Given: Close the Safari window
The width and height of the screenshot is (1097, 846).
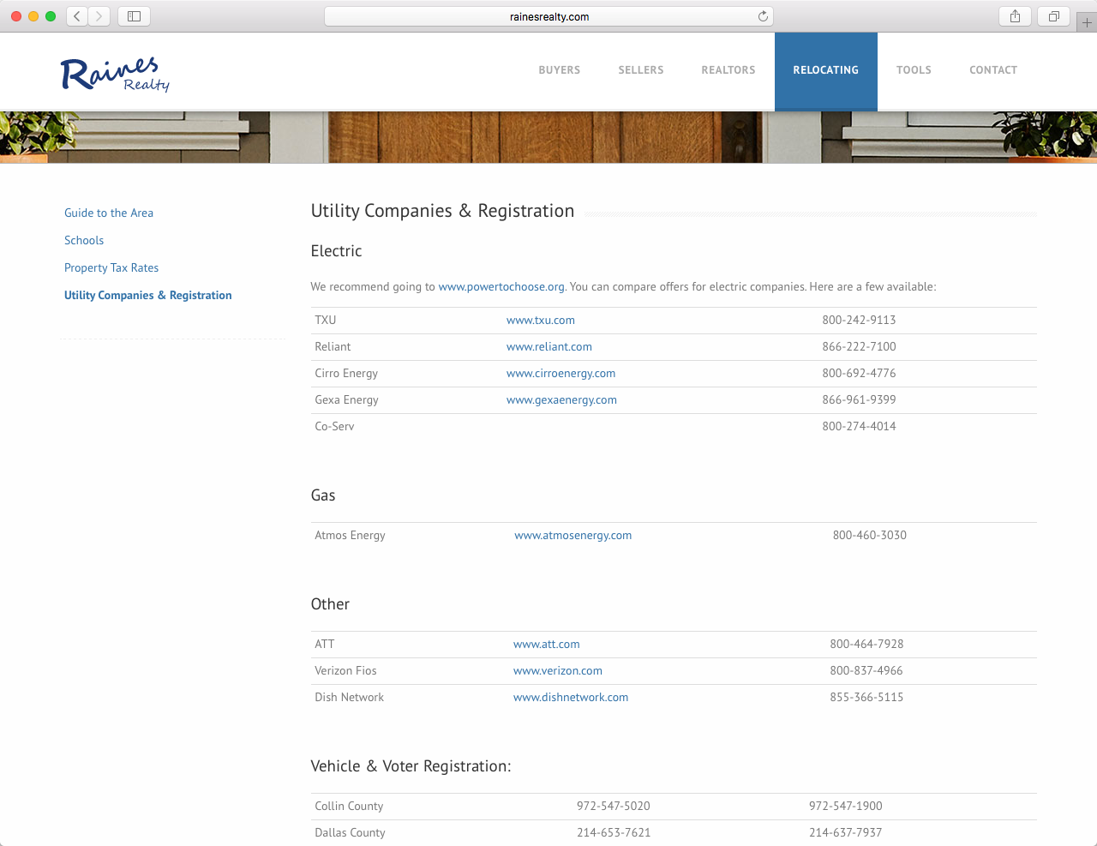Looking at the screenshot, I should (x=16, y=16).
